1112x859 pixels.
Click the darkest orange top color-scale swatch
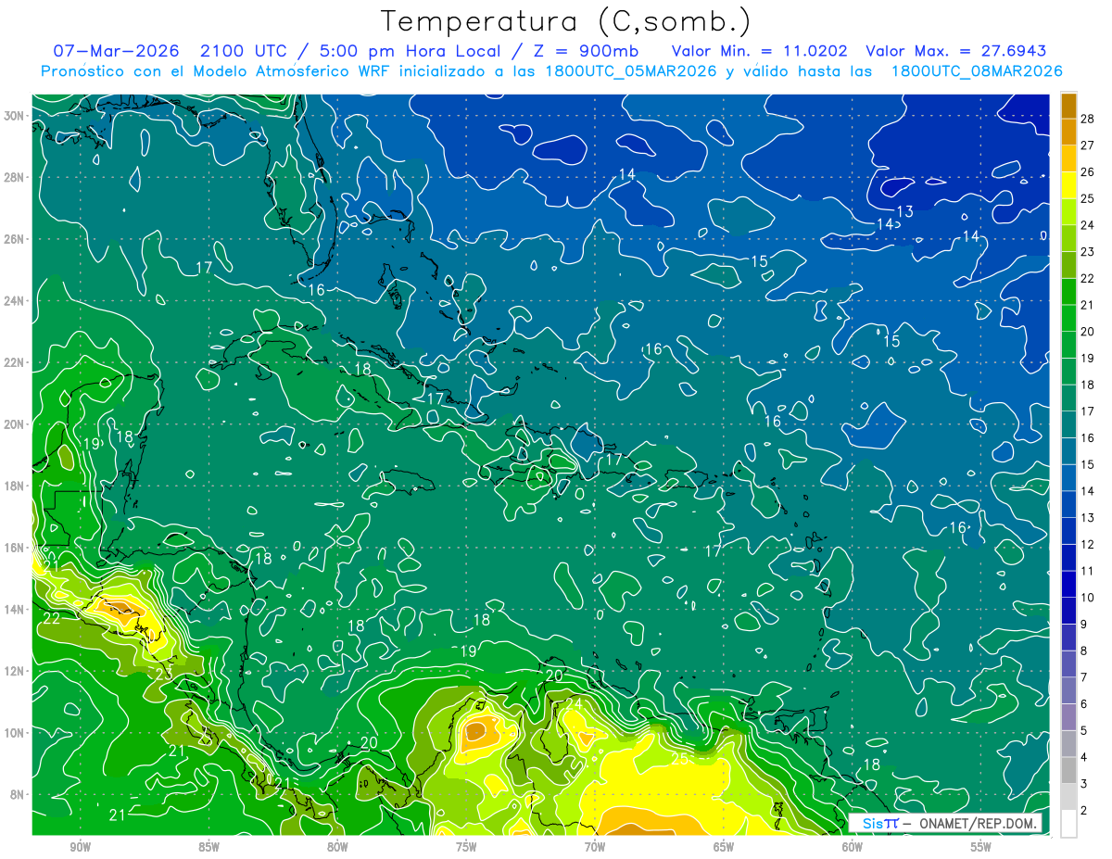[x=1068, y=106]
